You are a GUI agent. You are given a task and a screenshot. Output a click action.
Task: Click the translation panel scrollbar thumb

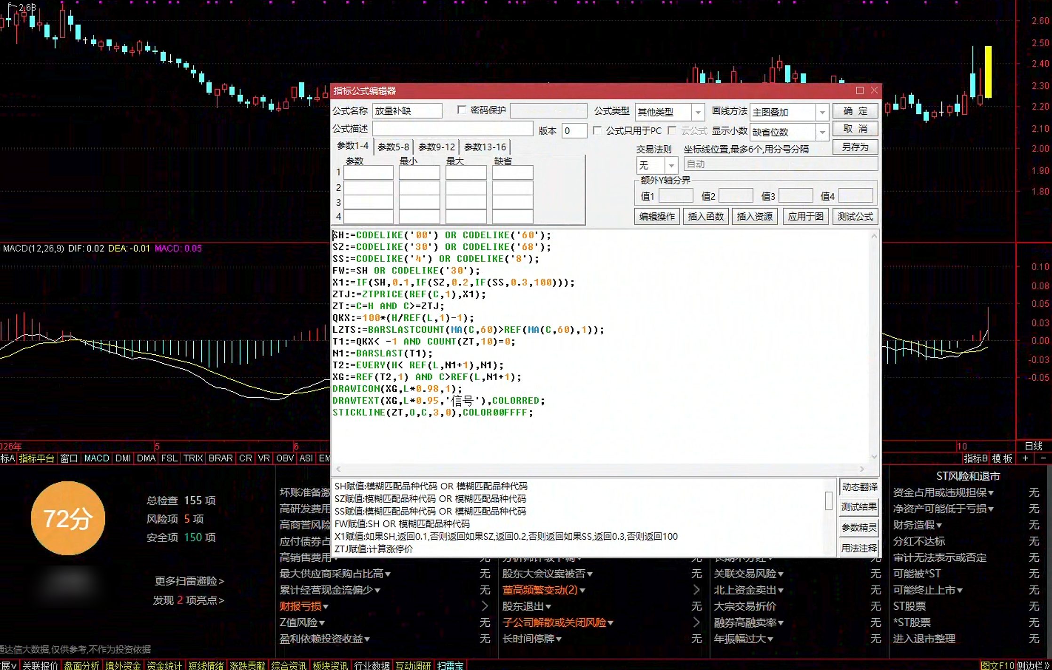click(x=829, y=501)
